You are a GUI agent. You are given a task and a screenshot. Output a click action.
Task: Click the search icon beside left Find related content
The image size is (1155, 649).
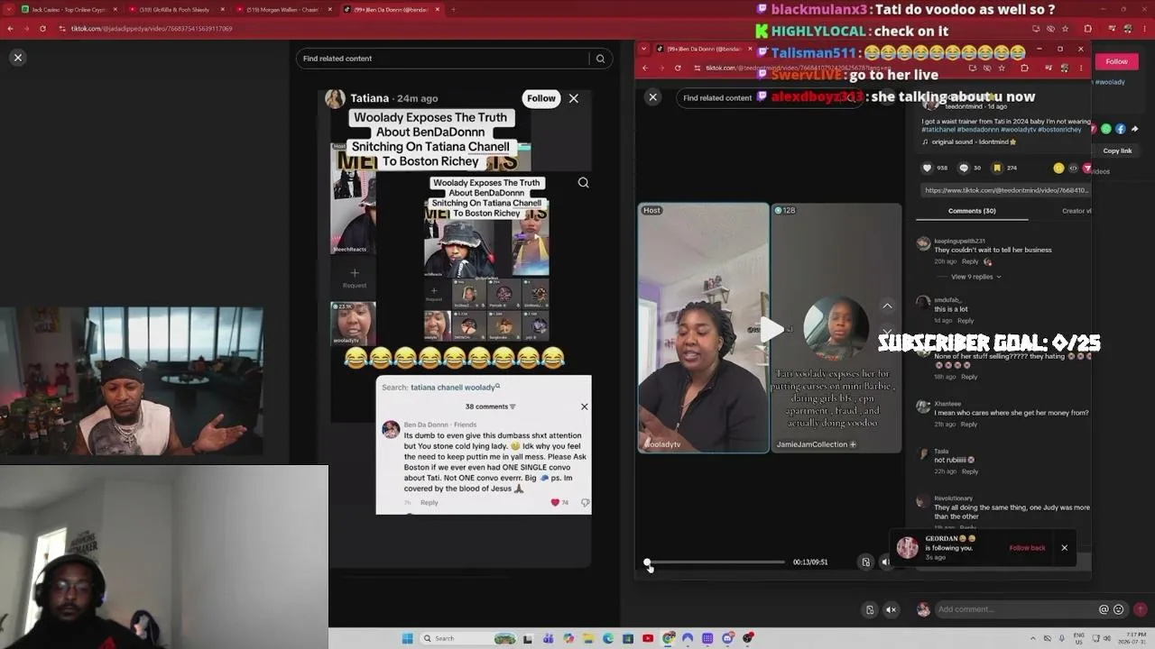(x=600, y=59)
